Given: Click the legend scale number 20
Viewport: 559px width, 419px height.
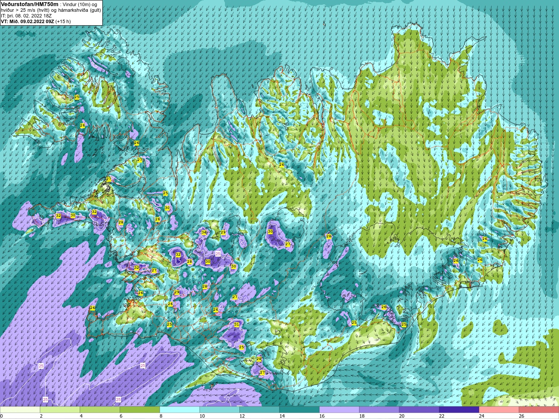Looking at the screenshot, I should [402, 416].
